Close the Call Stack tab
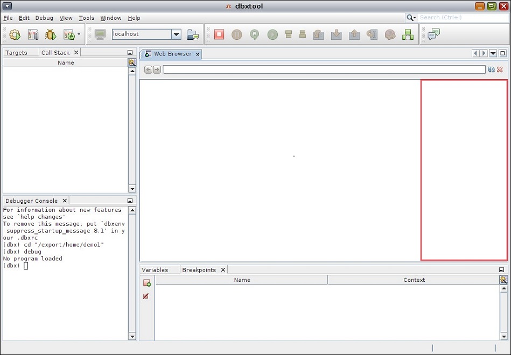The height and width of the screenshot is (355, 511). coord(76,52)
